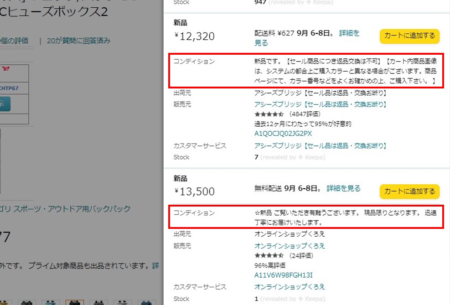Image resolution: width=450 pixels, height=305 pixels.
Task: Open the 20が質問に回答済み link
Action: 78,41
